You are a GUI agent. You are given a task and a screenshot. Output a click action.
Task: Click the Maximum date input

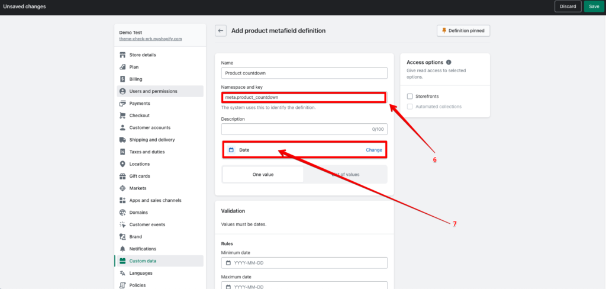pos(304,285)
